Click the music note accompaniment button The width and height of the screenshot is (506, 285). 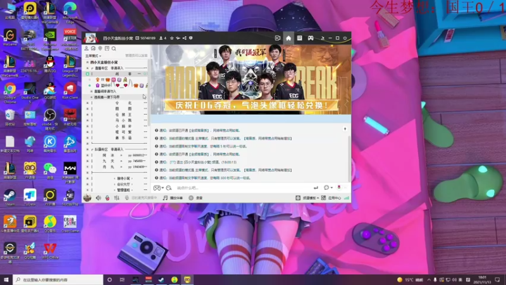tap(173, 198)
